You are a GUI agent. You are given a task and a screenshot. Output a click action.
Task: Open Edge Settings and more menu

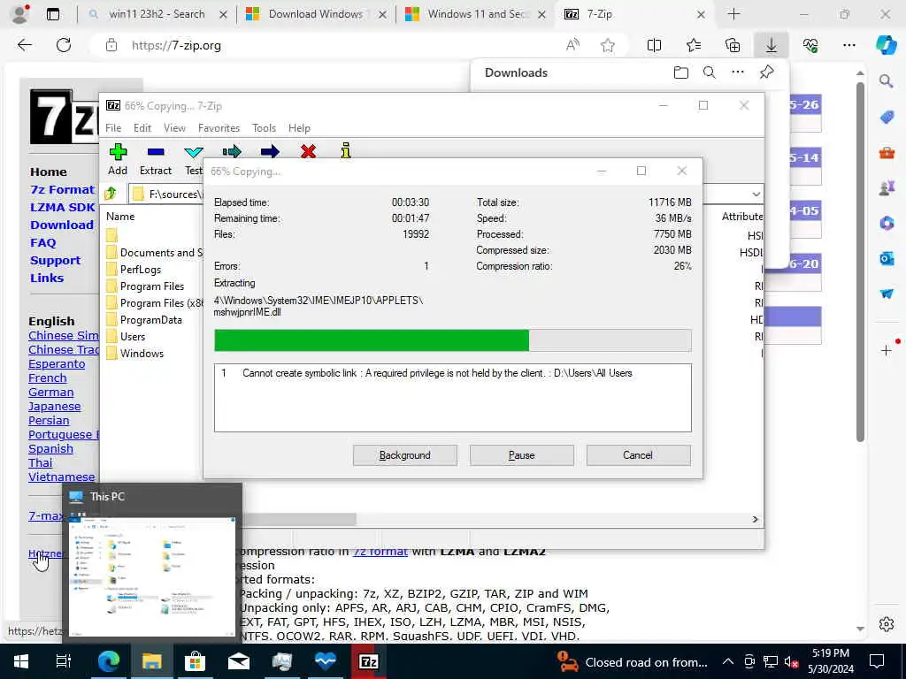pos(848,45)
